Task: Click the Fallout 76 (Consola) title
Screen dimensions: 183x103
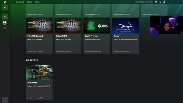Action: [35, 36]
